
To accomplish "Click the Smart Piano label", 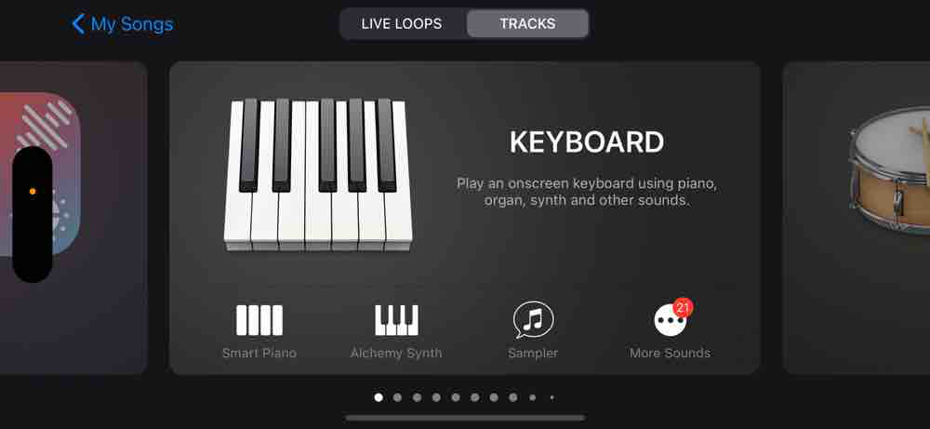I will [x=259, y=353].
